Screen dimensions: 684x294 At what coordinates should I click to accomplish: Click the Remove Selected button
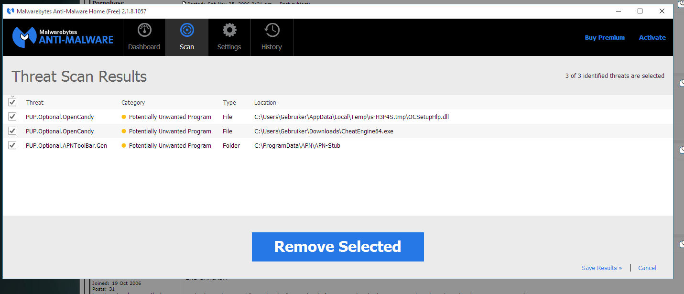[337, 247]
